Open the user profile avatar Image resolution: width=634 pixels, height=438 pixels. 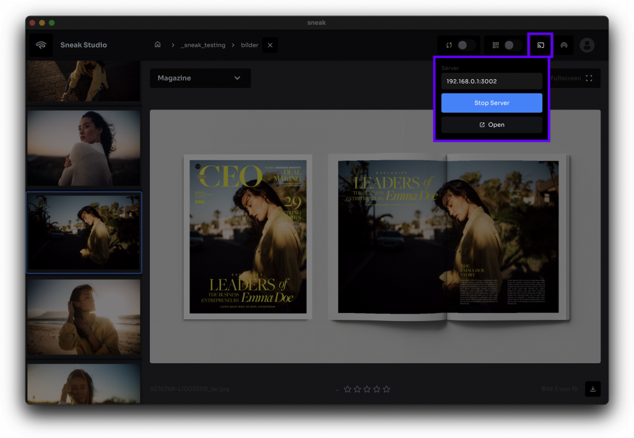pyautogui.click(x=586, y=45)
